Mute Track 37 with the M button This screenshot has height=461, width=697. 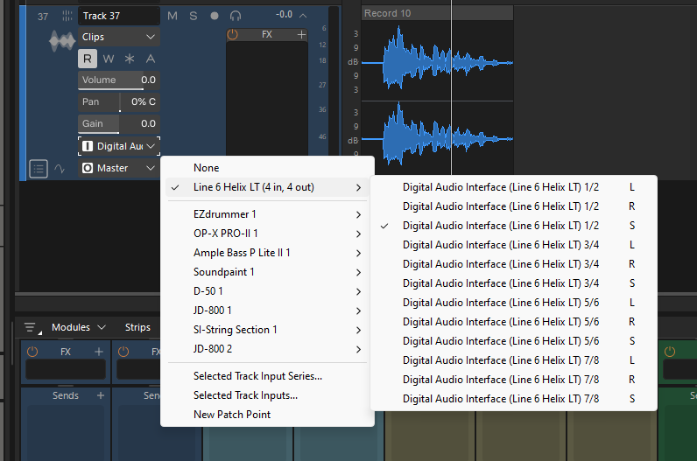[x=172, y=16]
